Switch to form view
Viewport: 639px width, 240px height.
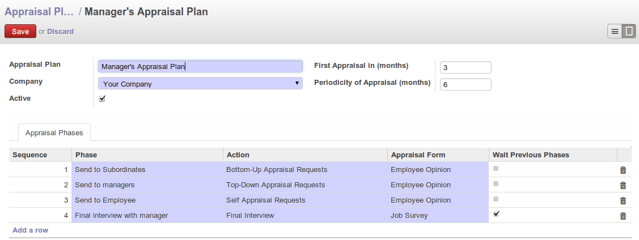click(x=628, y=31)
